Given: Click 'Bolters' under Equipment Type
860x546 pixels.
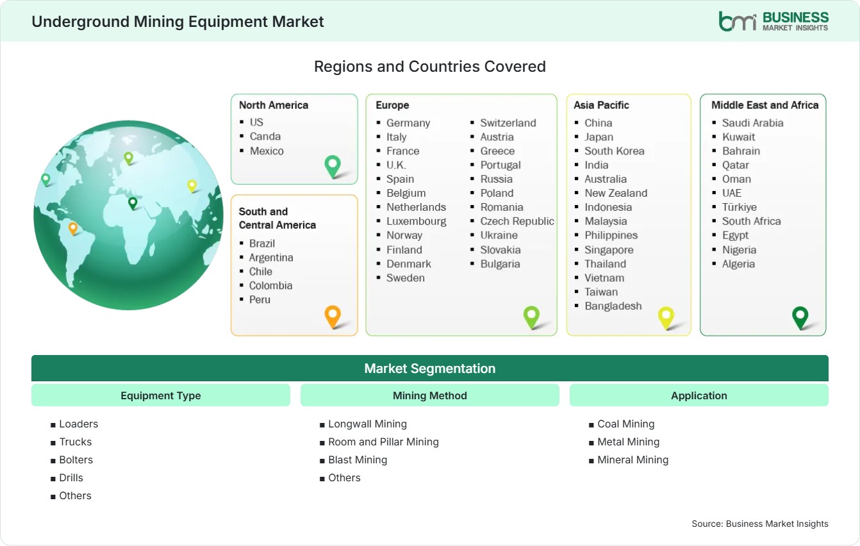Looking at the screenshot, I should point(76,460).
